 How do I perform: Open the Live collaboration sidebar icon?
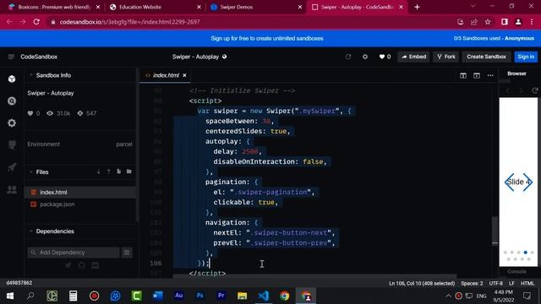tap(12, 189)
